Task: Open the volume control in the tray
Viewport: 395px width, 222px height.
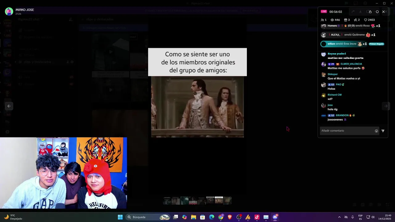Action: click(373, 217)
